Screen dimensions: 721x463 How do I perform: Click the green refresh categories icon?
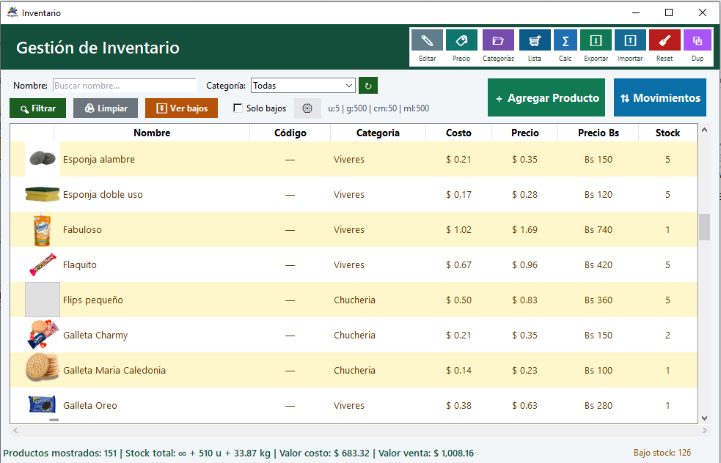click(x=368, y=86)
